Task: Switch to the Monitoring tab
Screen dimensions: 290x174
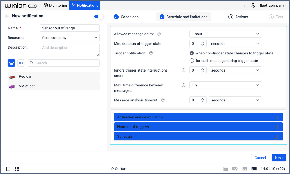Action: coord(55,5)
